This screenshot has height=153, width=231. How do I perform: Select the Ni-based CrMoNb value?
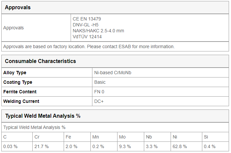[113, 73]
